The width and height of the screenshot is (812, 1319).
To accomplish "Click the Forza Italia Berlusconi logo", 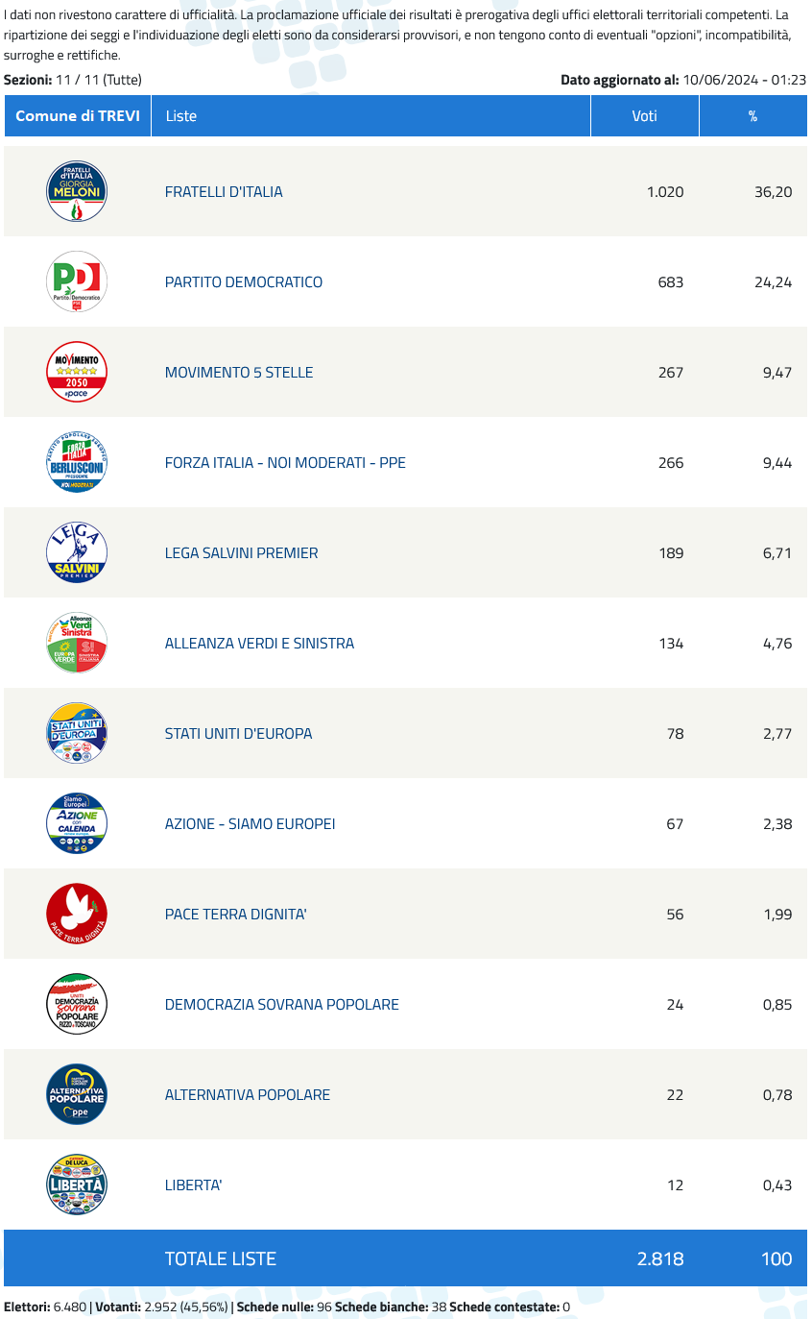I will point(77,462).
